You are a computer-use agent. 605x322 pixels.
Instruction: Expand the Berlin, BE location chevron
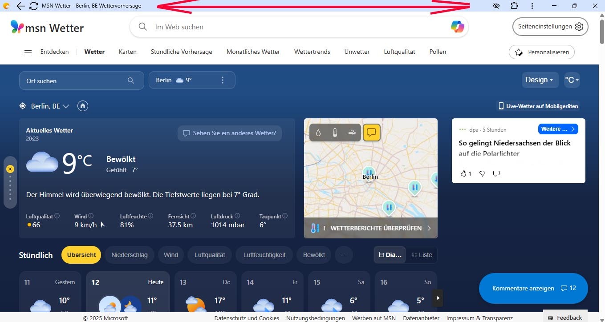pos(66,106)
